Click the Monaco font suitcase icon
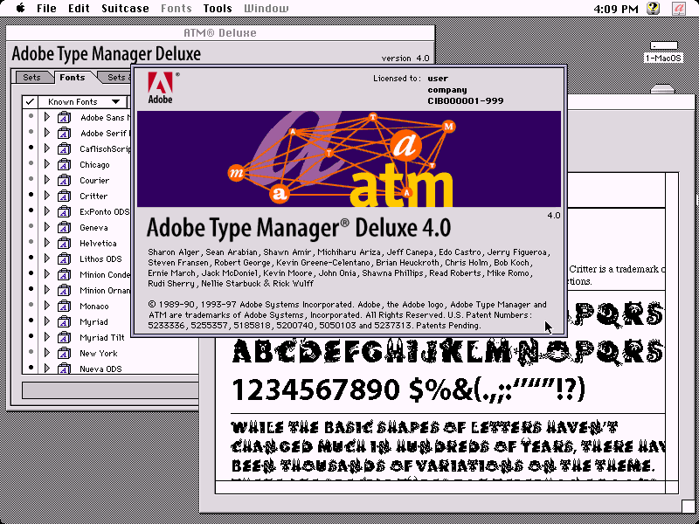The image size is (699, 524). tap(64, 307)
